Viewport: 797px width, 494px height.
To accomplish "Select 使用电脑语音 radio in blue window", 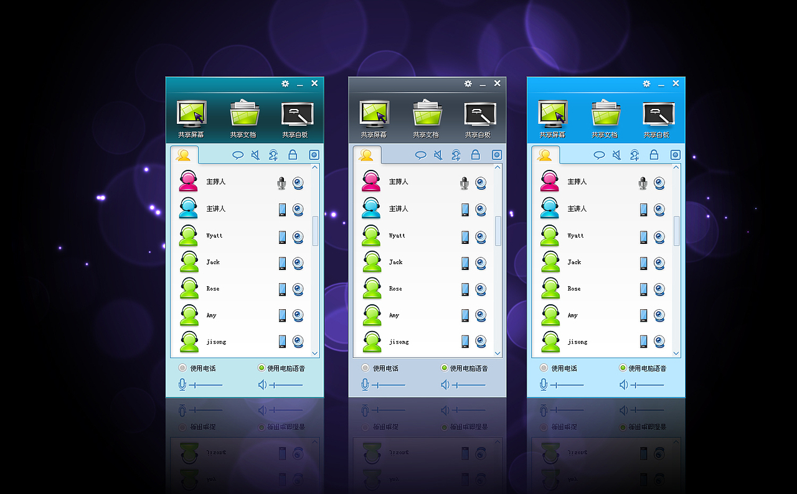I will [x=623, y=368].
